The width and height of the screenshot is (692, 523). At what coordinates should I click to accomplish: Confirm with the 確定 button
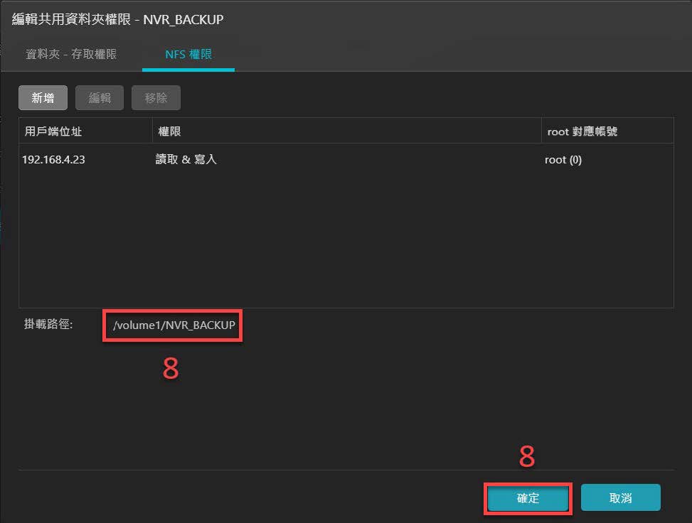[528, 498]
